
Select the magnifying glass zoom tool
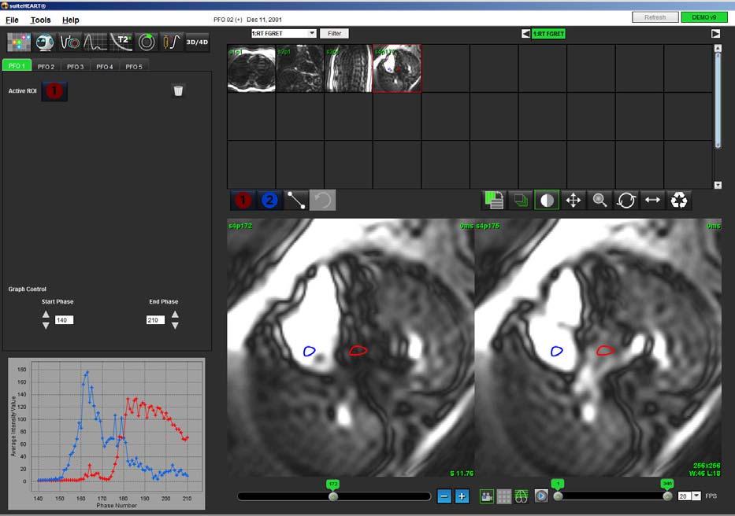pos(600,201)
